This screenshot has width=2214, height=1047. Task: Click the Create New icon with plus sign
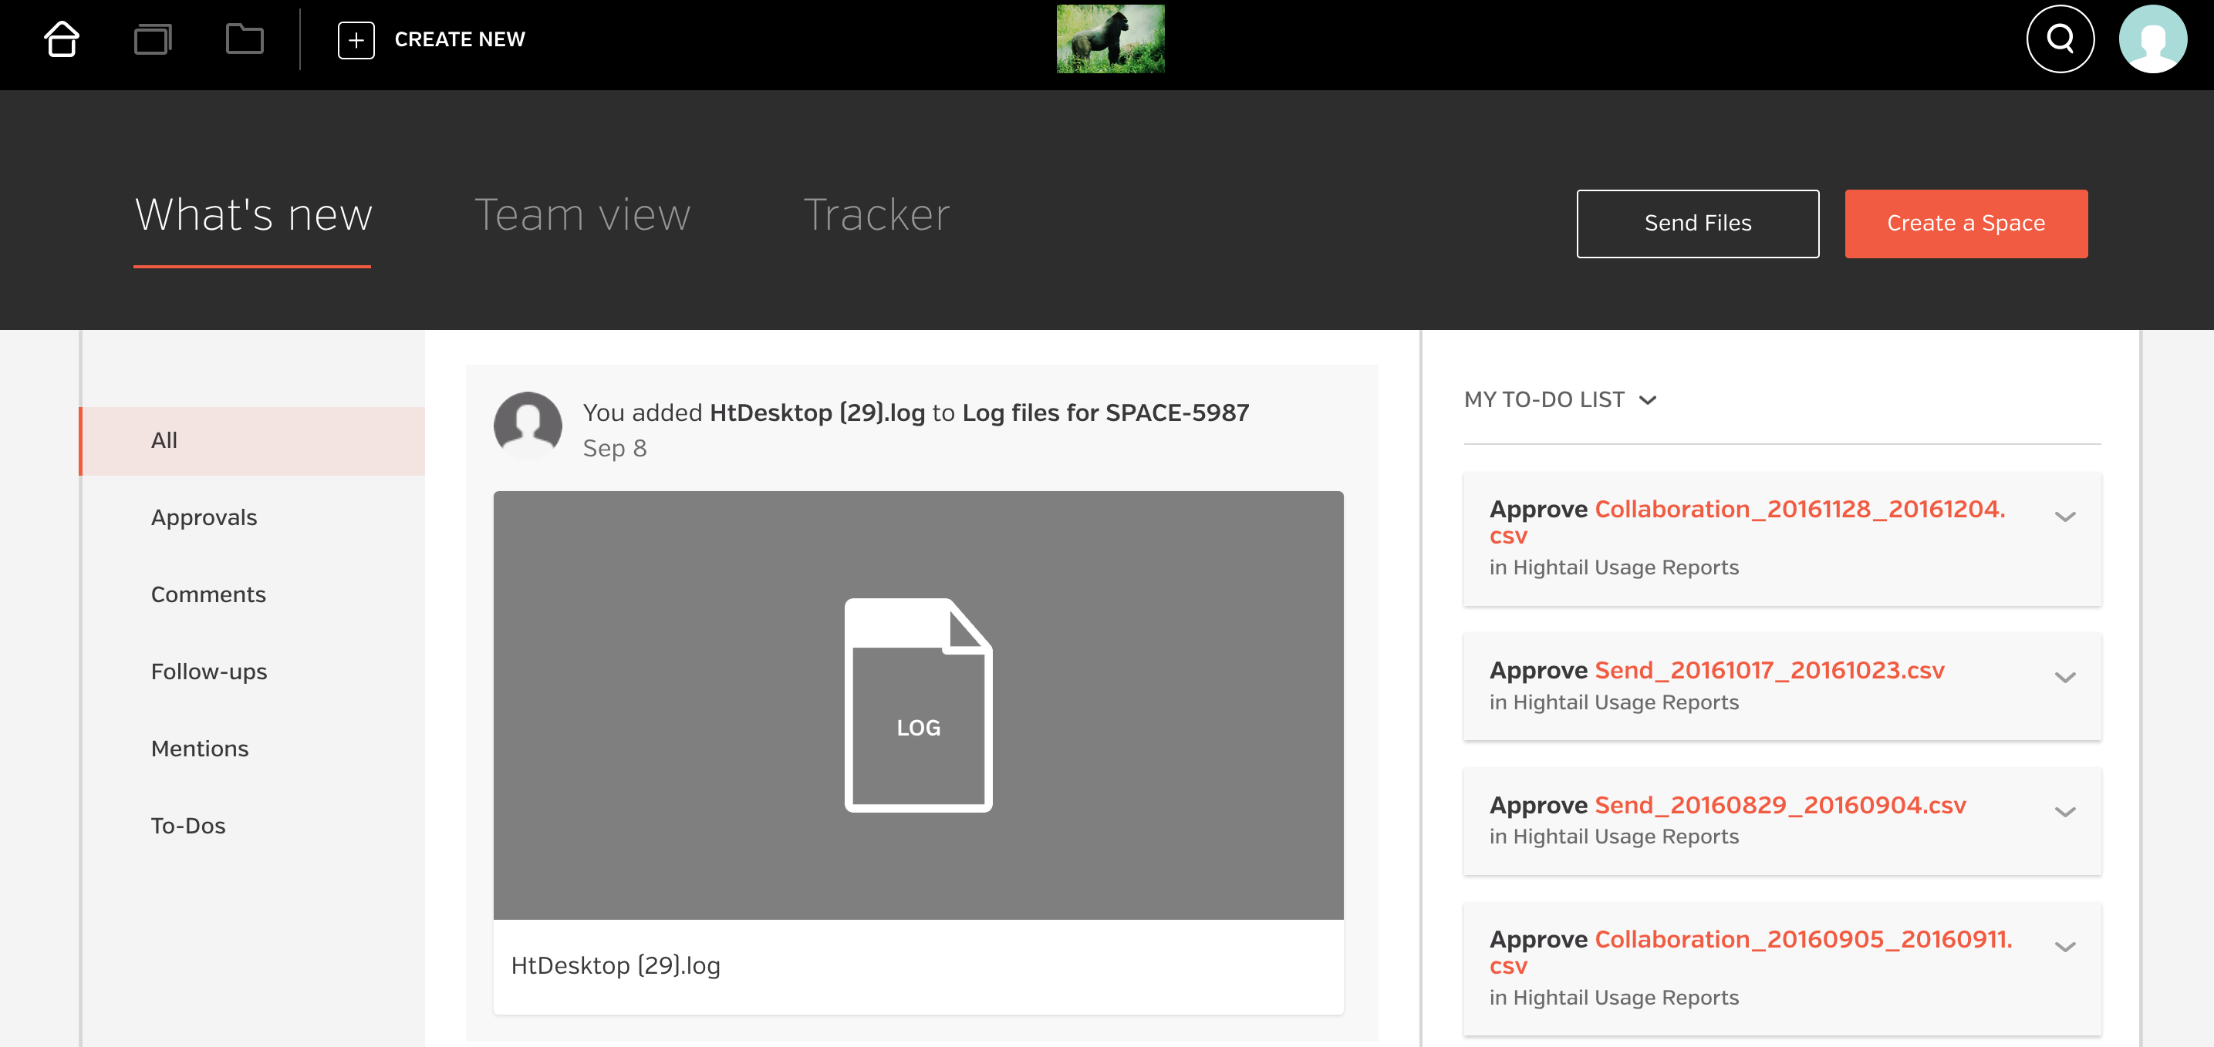[x=356, y=38]
